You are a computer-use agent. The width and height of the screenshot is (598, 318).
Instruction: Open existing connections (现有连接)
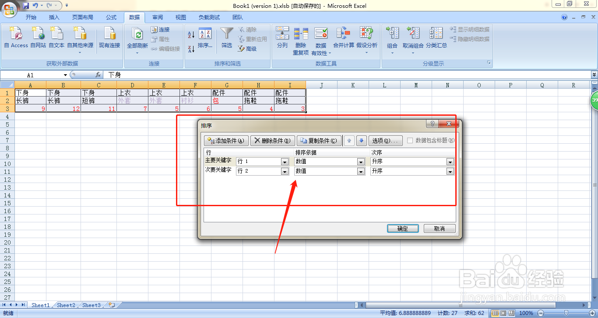pos(109,38)
